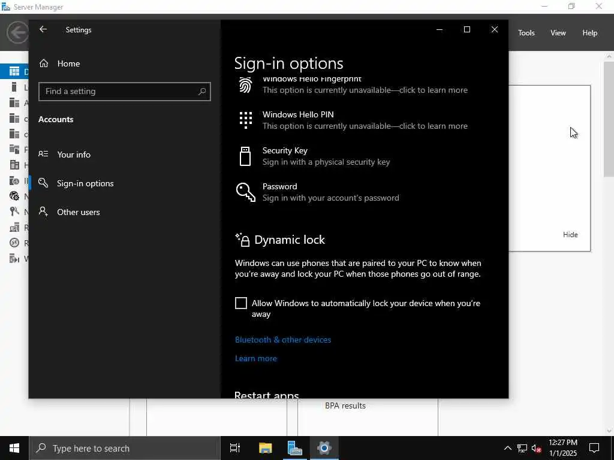Screen dimensions: 614x460
Task: Click the key icon beside Sign-in options
Action: (43, 183)
